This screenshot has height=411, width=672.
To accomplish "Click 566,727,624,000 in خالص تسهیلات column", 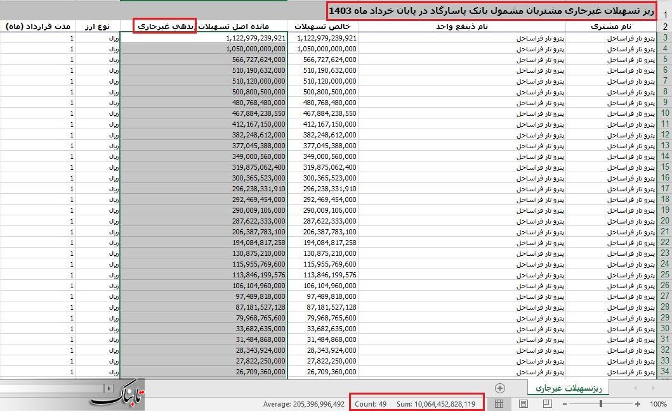I will click(x=323, y=60).
